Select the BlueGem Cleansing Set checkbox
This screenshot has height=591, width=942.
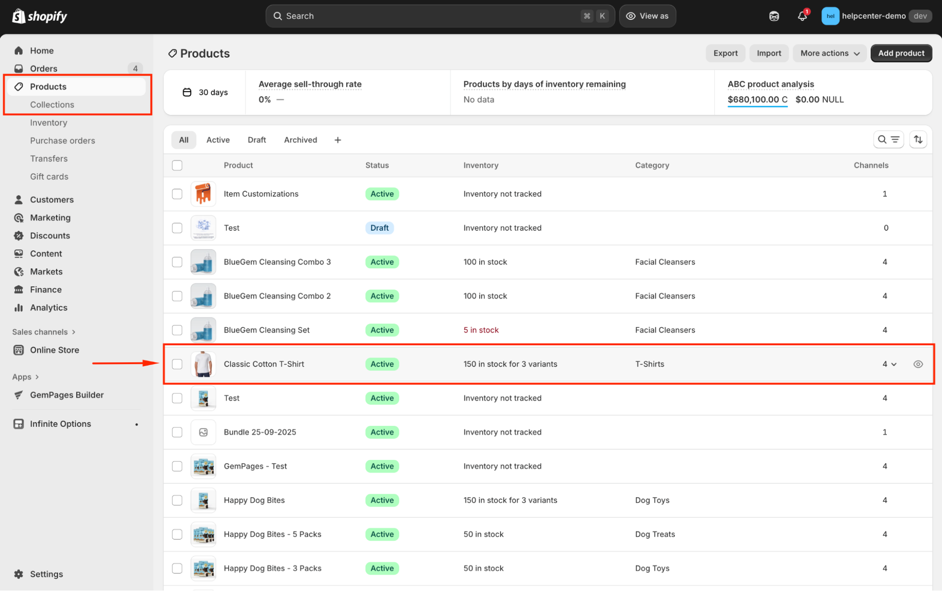coord(177,330)
